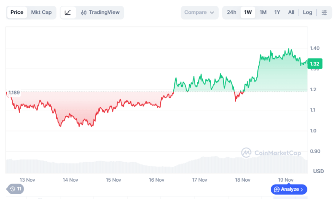Select the 1W time range
336x199 pixels.
click(248, 12)
